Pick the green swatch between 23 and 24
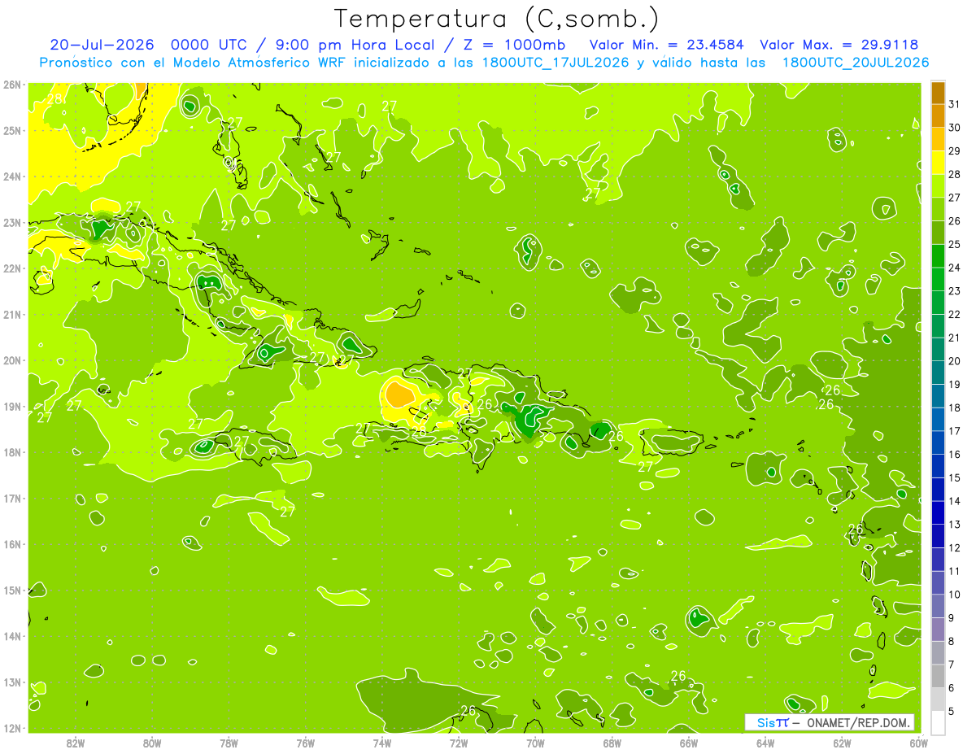 click(939, 279)
